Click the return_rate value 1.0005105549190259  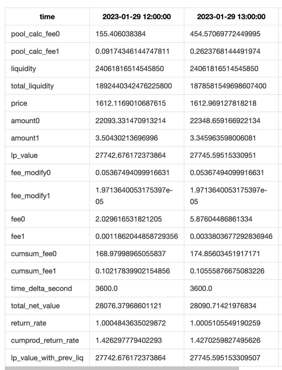(225, 323)
